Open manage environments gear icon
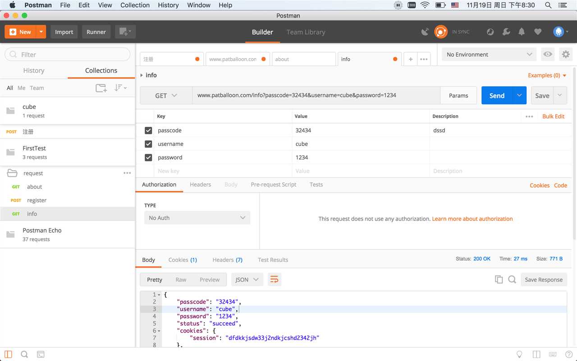This screenshot has height=361, width=577. [565, 54]
